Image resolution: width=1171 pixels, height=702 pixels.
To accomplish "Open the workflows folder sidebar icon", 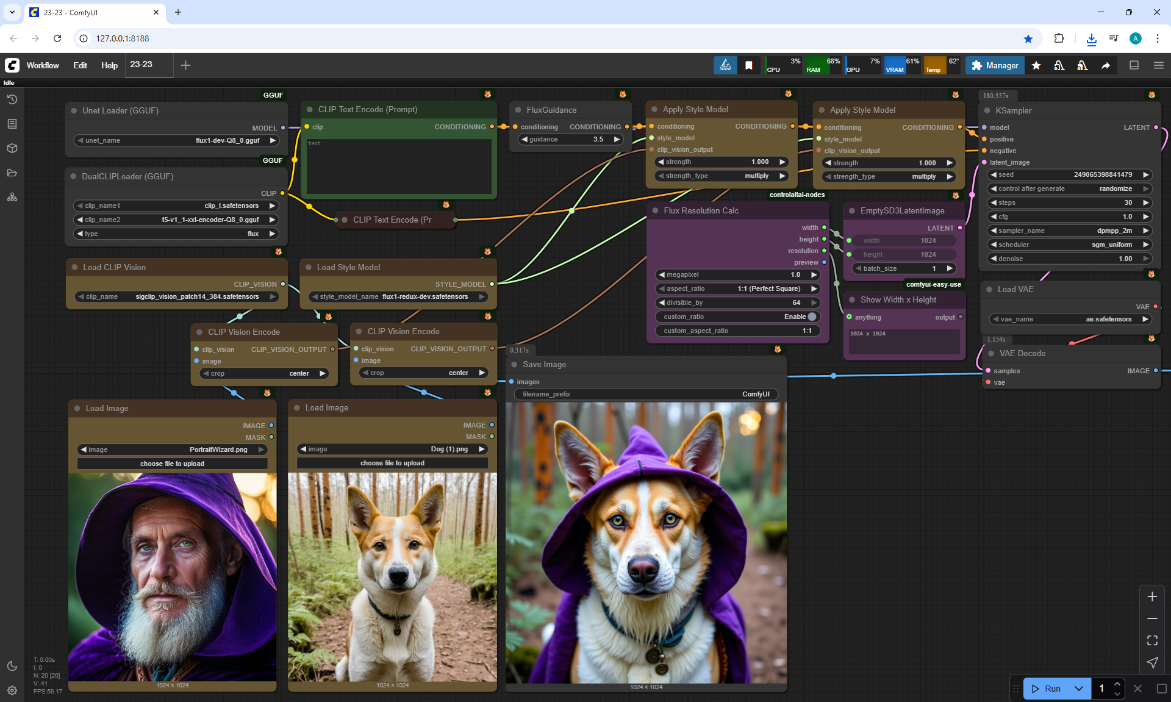I will point(12,173).
